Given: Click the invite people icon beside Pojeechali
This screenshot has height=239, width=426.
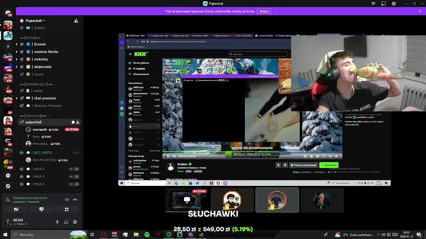Looking at the screenshot, I should pyautogui.click(x=76, y=21).
